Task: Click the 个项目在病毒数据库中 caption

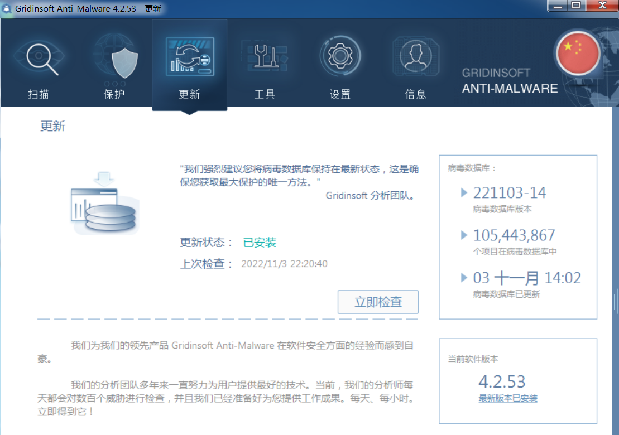Action: click(515, 252)
